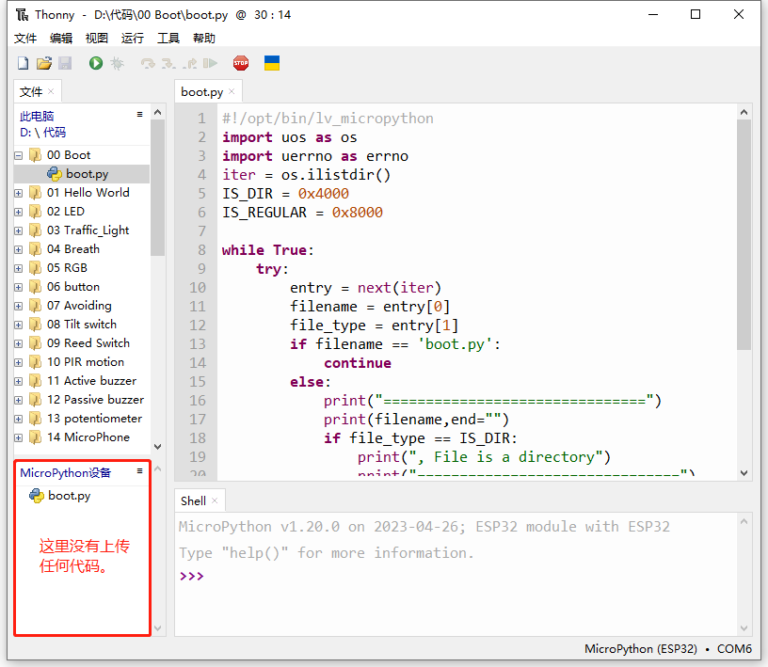The image size is (768, 667).
Task: Select the 11 Active buzzer folder
Action: click(91, 381)
